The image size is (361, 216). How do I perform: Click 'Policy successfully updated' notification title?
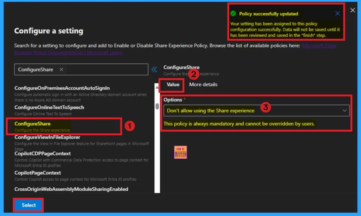(268, 14)
